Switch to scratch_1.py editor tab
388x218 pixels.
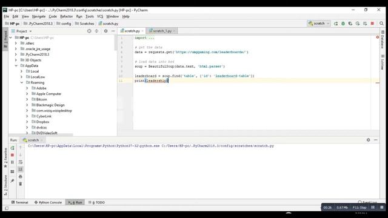click(x=162, y=31)
